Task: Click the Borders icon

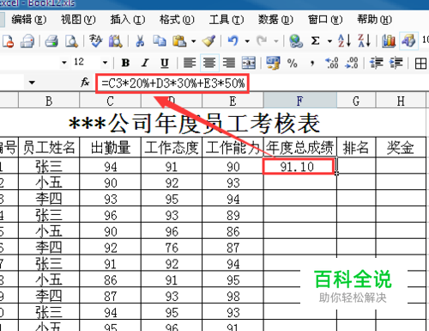Action: click(x=420, y=63)
